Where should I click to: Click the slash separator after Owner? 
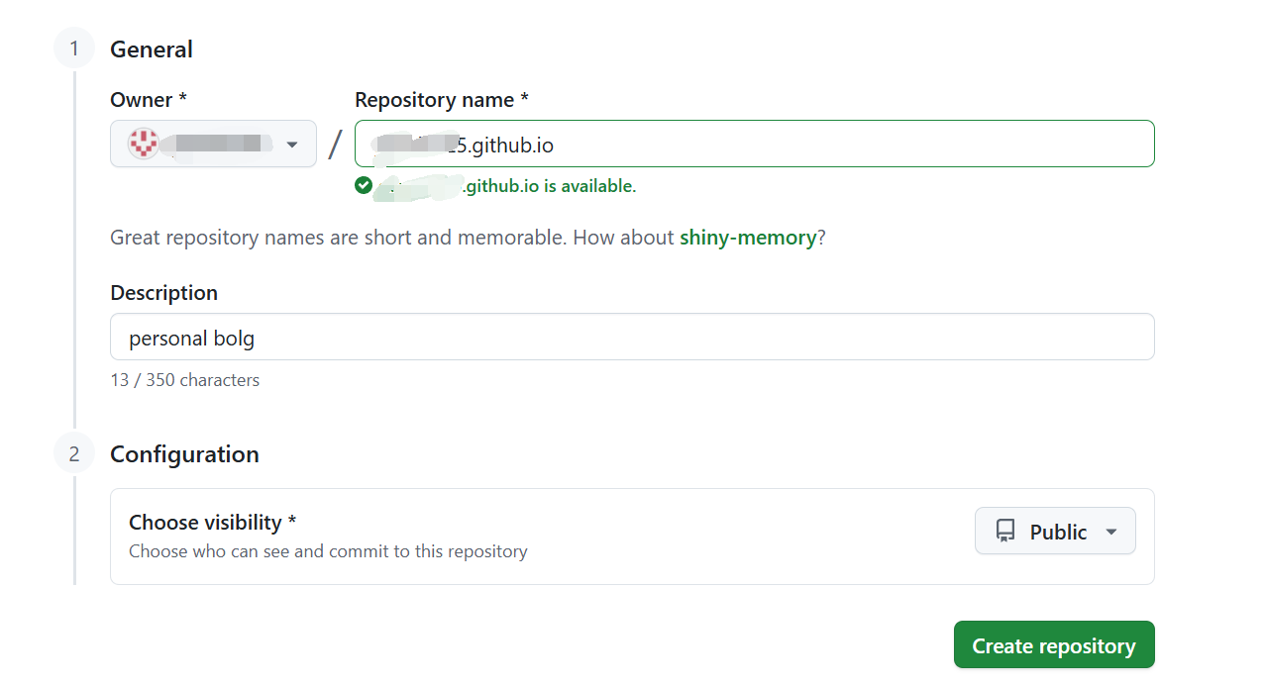coord(335,145)
